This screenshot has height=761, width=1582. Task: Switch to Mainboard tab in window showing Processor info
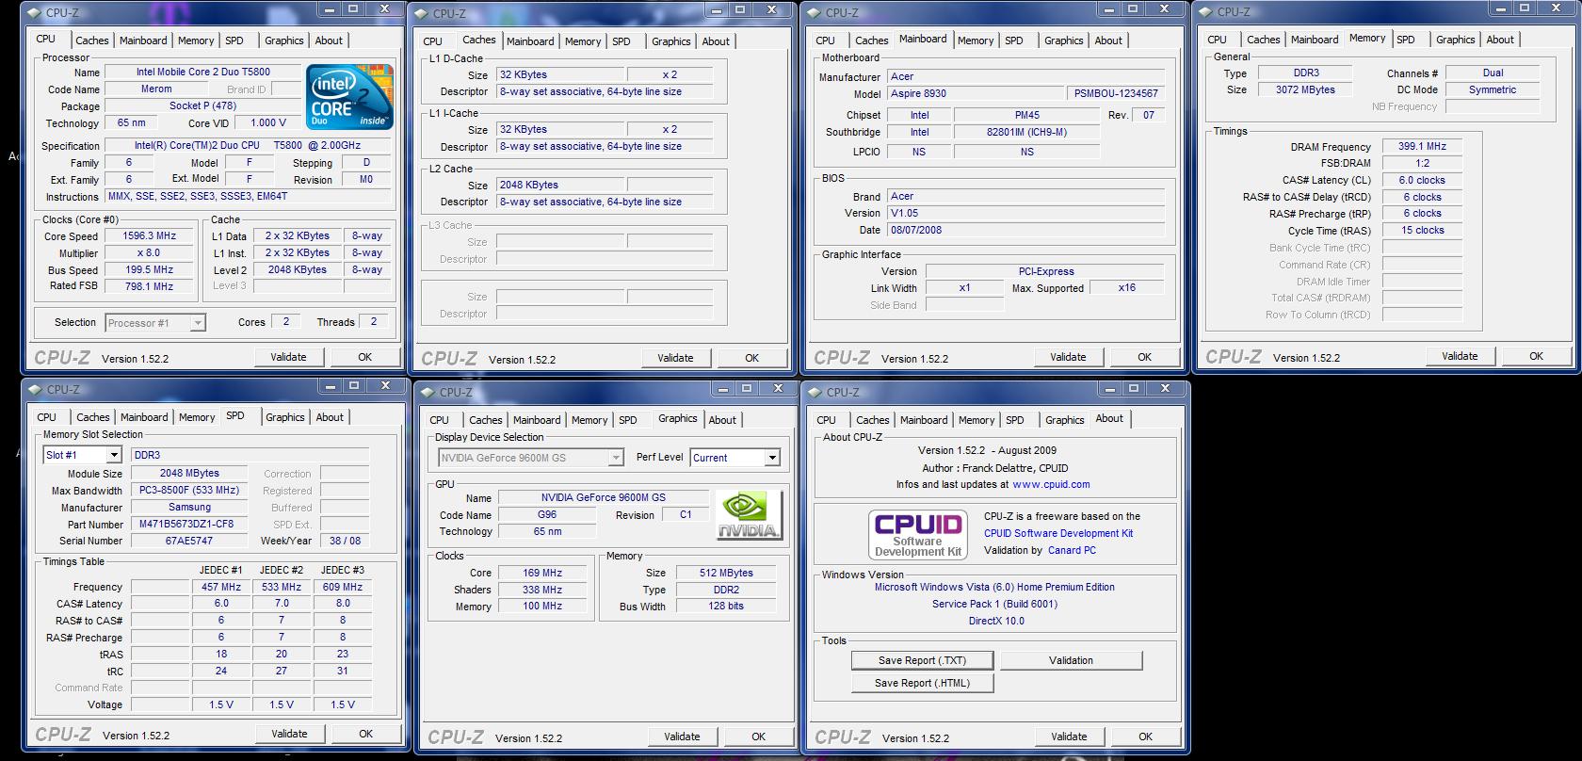tap(143, 40)
